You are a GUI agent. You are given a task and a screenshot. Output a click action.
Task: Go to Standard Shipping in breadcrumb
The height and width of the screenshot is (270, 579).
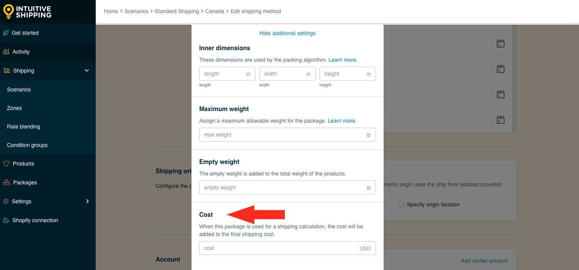click(x=177, y=11)
